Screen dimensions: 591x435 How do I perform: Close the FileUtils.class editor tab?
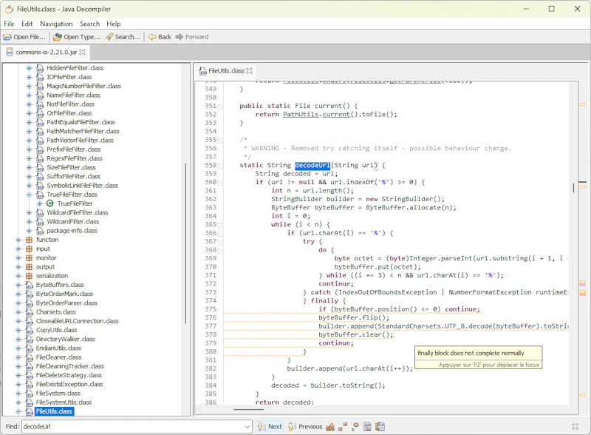tap(249, 70)
